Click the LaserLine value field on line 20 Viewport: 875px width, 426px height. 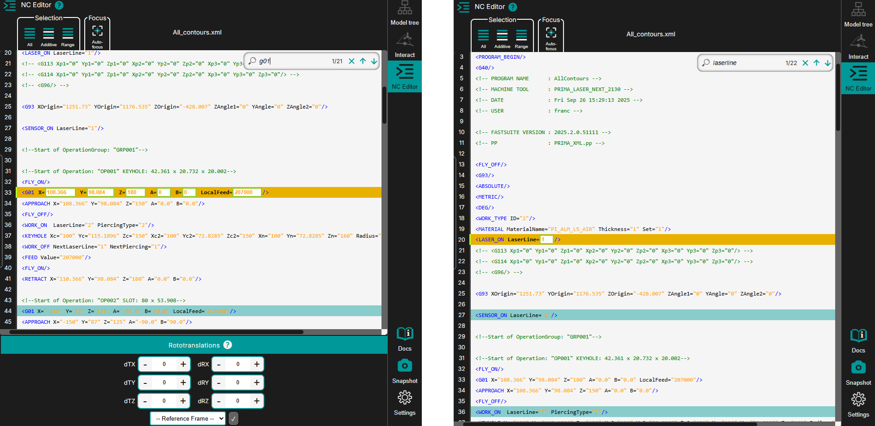pos(546,239)
